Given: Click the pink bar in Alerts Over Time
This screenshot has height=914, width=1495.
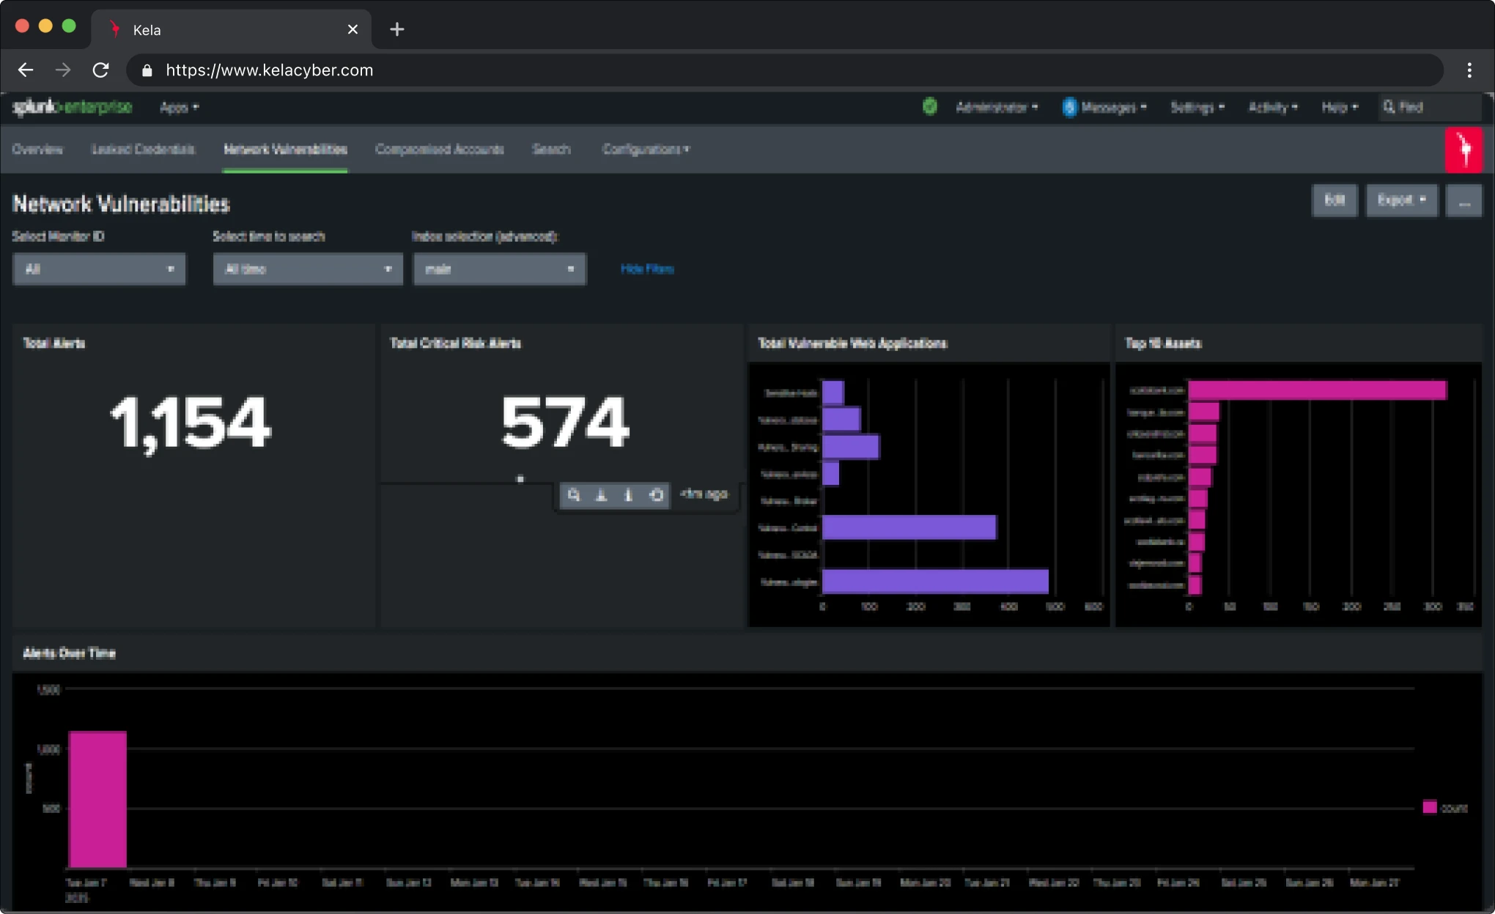Looking at the screenshot, I should (x=97, y=800).
